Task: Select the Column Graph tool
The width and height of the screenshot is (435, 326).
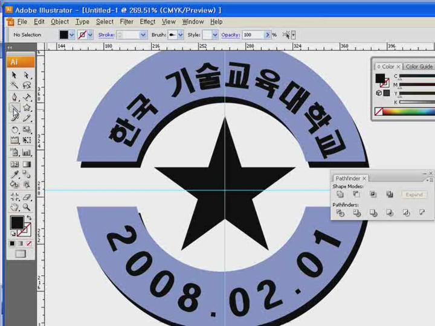Action: click(27, 152)
